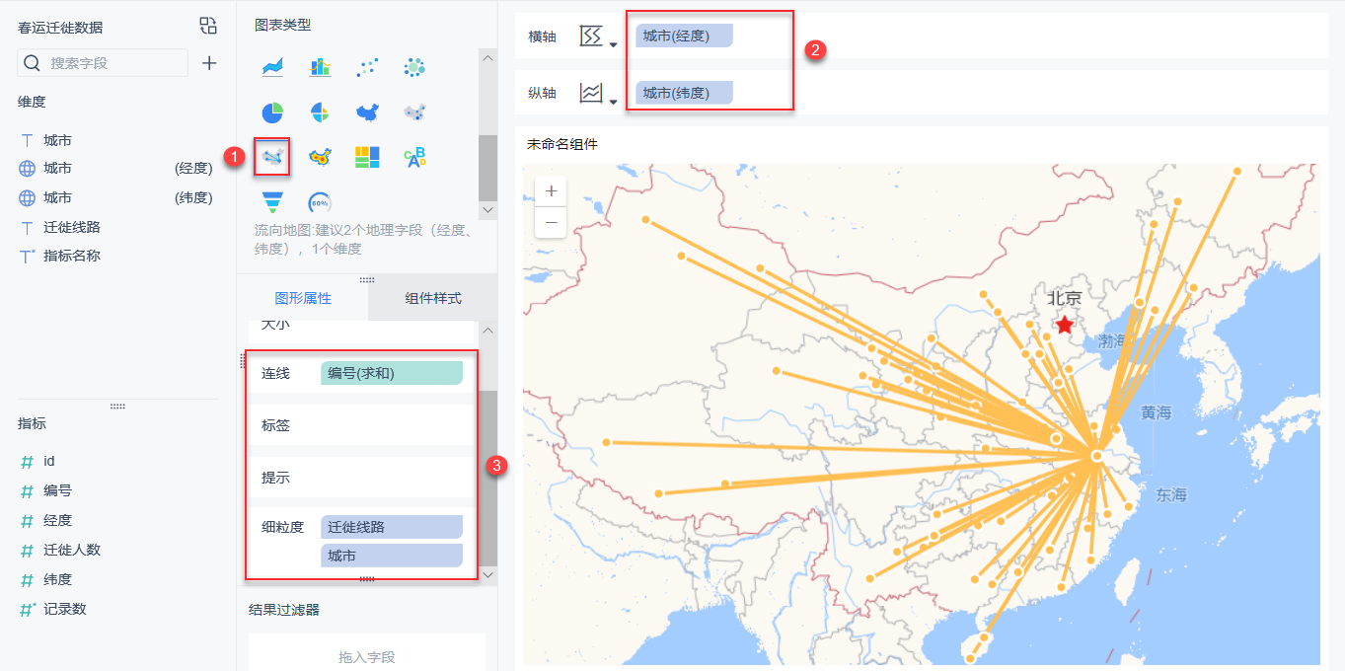Click the plus add-field icon
This screenshot has height=671, width=1345.
pyautogui.click(x=209, y=63)
